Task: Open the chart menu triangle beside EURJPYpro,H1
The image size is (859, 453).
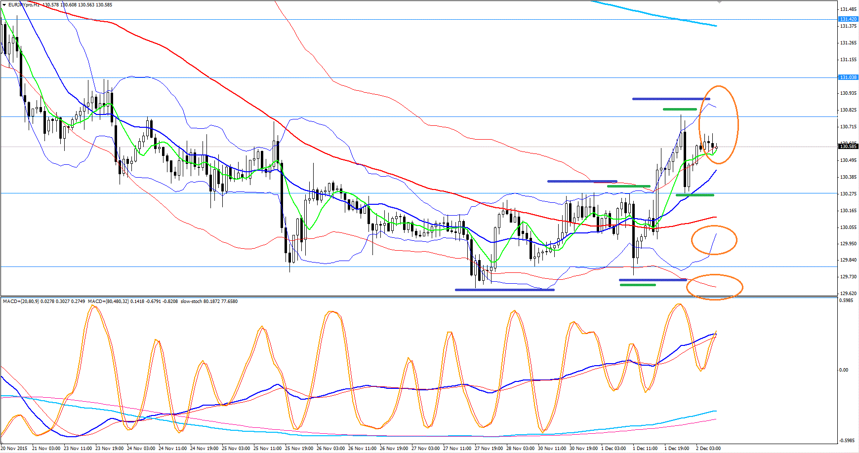Action: pyautogui.click(x=4, y=4)
